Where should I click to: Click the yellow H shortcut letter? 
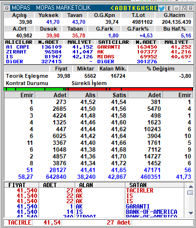[x=143, y=8]
